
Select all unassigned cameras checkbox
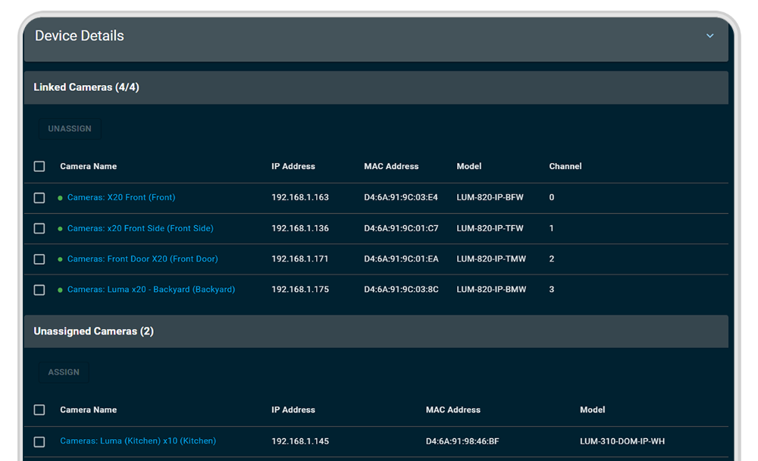(x=39, y=410)
